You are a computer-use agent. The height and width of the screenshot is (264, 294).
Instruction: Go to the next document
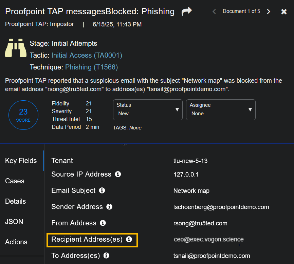coord(269,12)
